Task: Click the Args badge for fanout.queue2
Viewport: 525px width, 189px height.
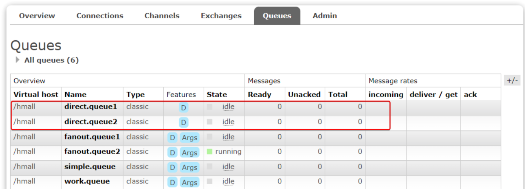Action: [x=189, y=152]
